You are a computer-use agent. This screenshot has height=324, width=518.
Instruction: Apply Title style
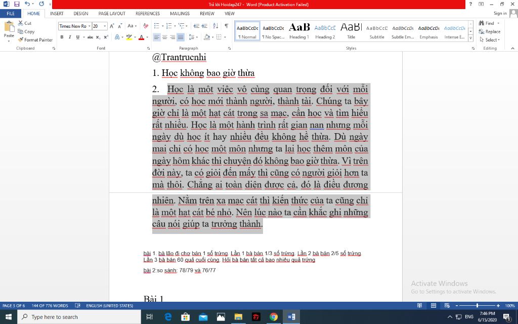[351, 31]
